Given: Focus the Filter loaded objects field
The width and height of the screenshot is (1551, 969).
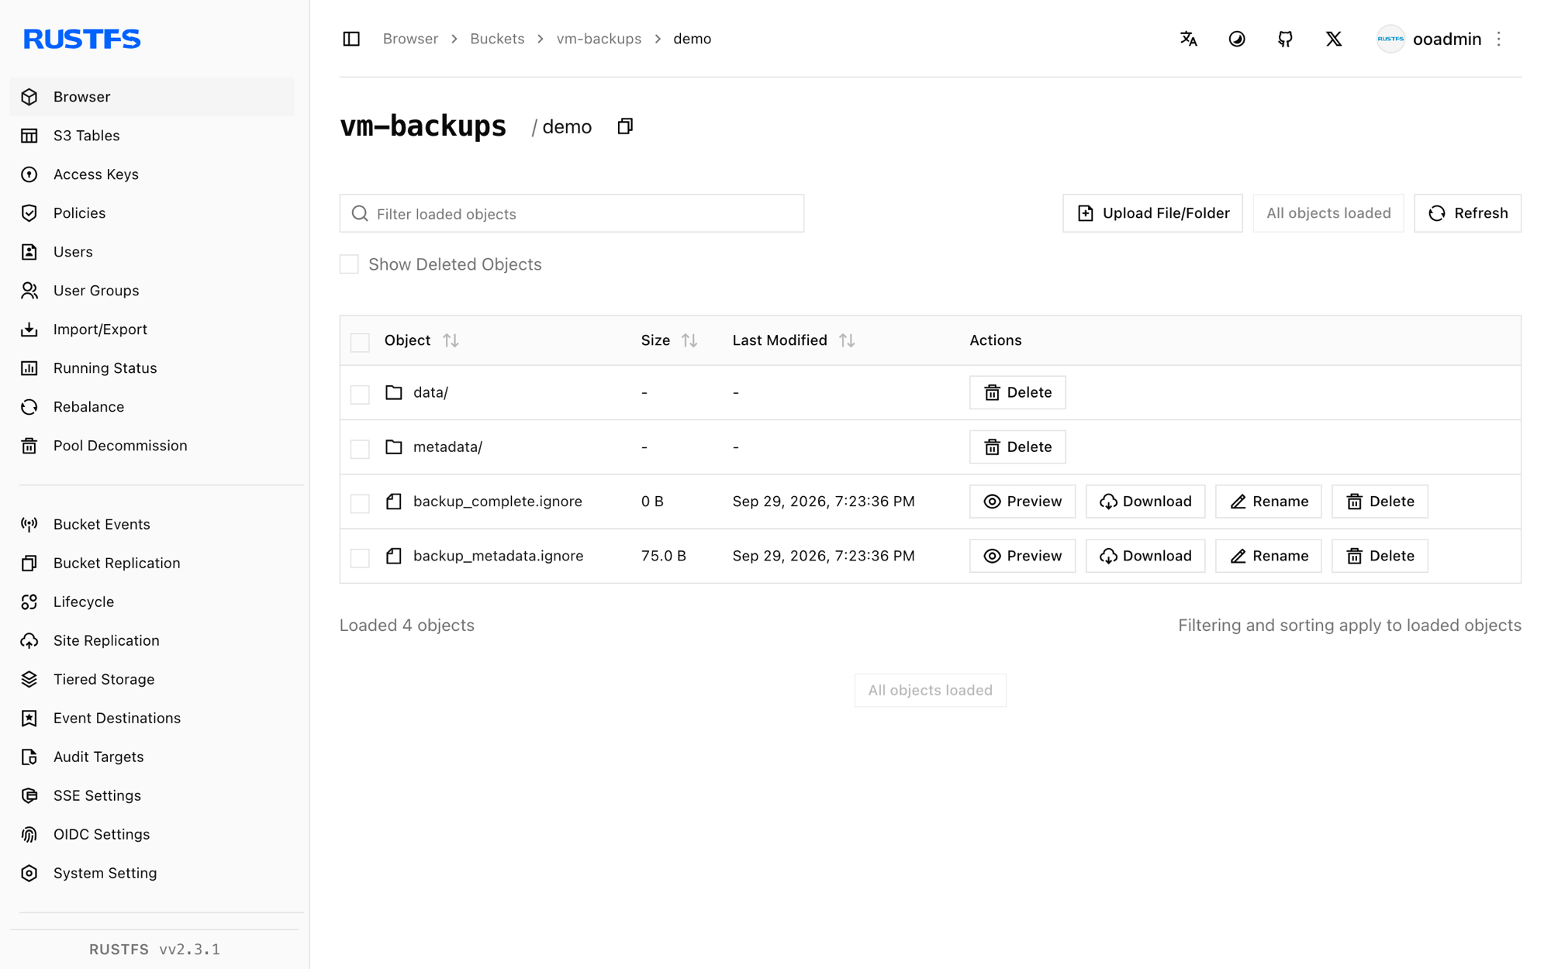Looking at the screenshot, I should pos(572,213).
